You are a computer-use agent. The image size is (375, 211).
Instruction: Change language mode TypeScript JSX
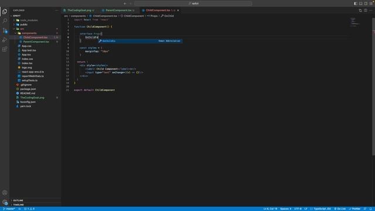point(322,209)
